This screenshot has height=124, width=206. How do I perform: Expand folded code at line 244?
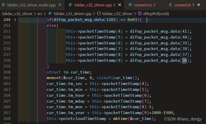(15, 20)
